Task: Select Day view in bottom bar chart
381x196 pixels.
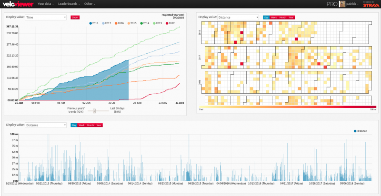Action: point(73,125)
